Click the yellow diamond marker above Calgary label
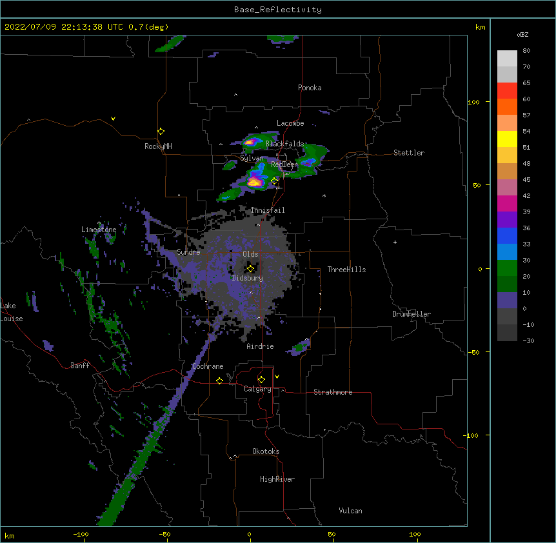This screenshot has height=543, width=556. pos(261,380)
